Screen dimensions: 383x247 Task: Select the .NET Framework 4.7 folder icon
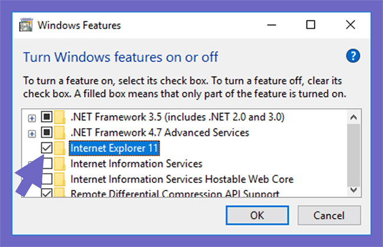60,133
